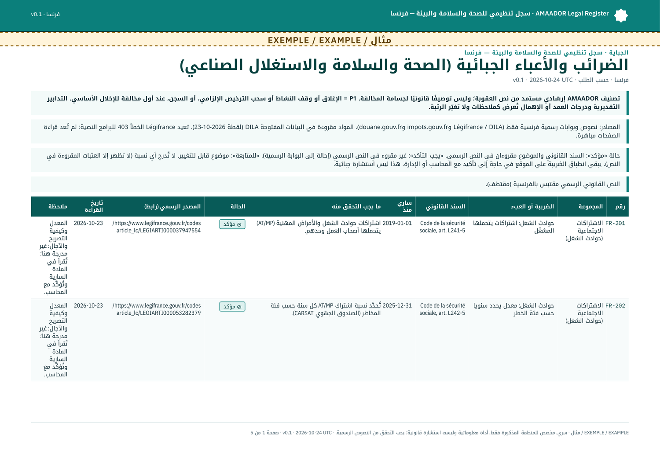Click the EXEMPLE / EXAMPLE / مثال banner text
Image resolution: width=660 pixels, height=467 pixels.
click(330, 40)
